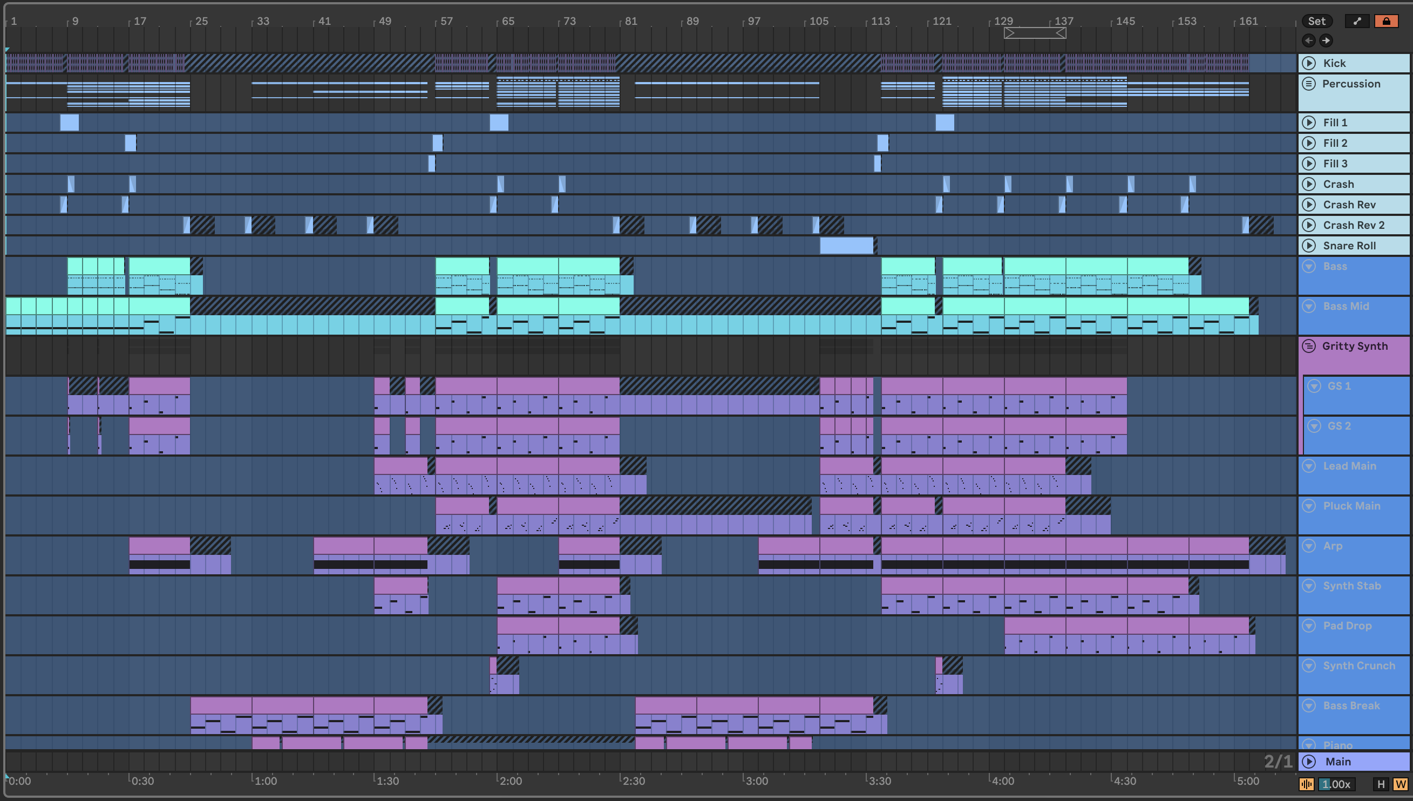The width and height of the screenshot is (1413, 801).
Task: Toggle the waveform overview icon button
Action: point(1306,784)
